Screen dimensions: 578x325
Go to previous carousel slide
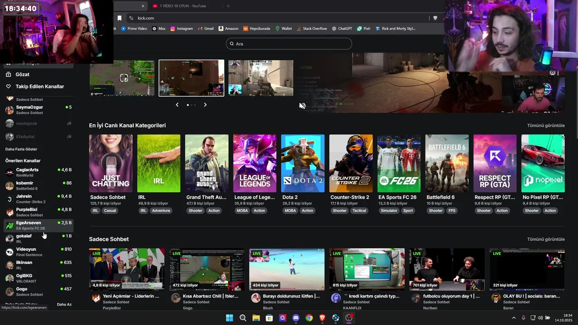coord(177,105)
